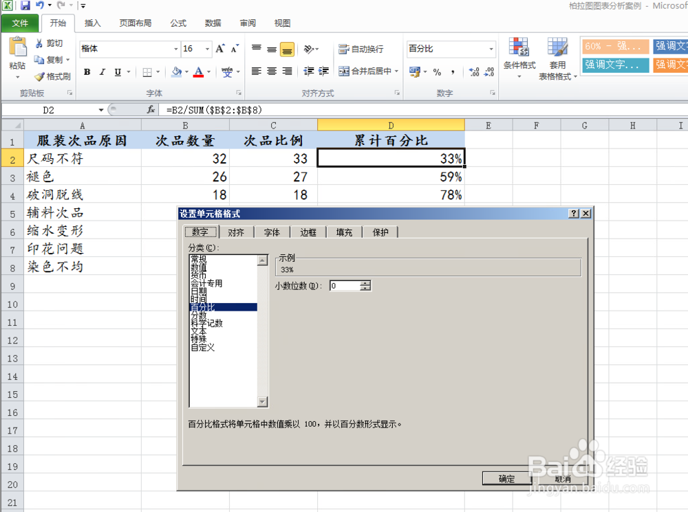Open the number group dialog launcher
Viewport: 688px width, 512px height.
(493, 93)
